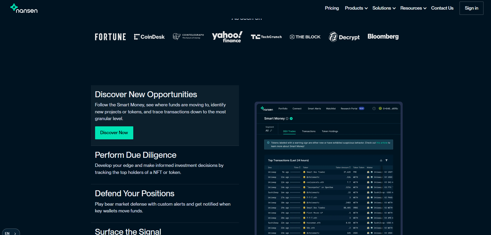Open Connect in the dashboard preview

(x=297, y=109)
